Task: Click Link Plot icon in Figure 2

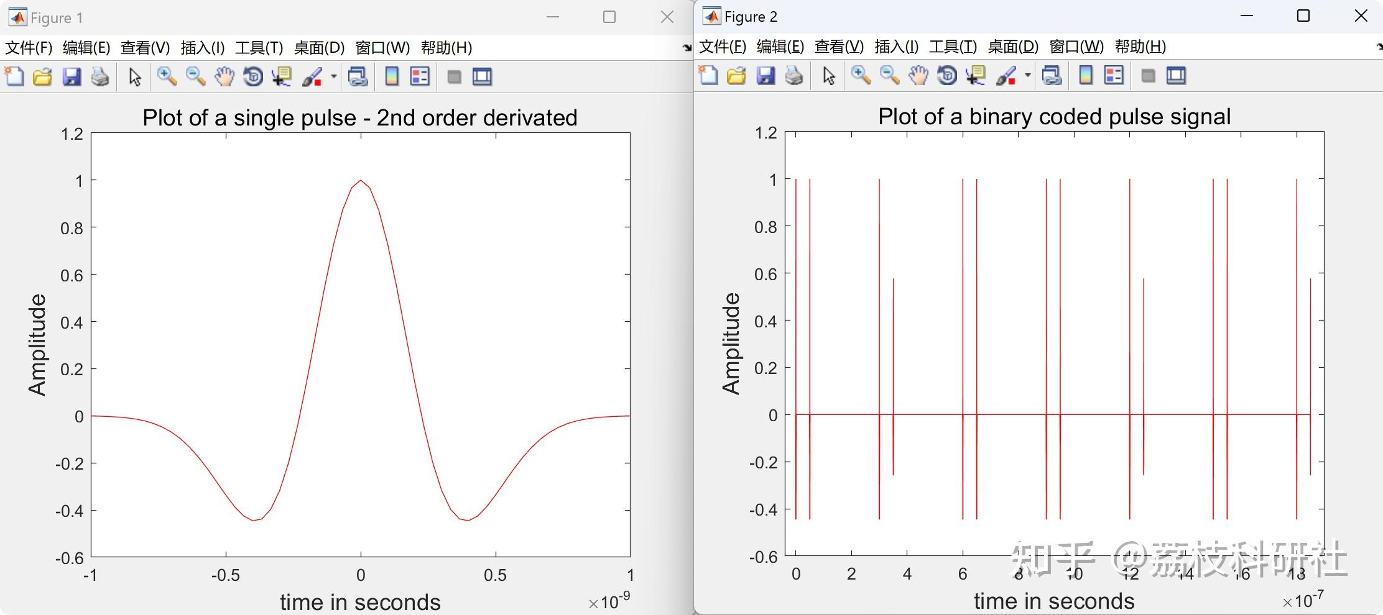Action: [1052, 75]
